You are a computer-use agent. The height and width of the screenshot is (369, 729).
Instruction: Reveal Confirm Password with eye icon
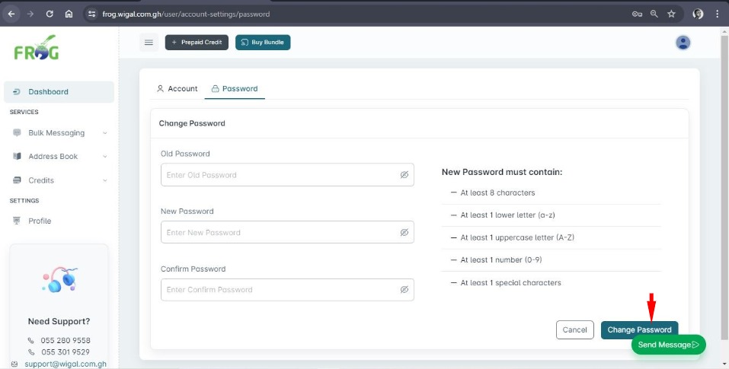[404, 290]
